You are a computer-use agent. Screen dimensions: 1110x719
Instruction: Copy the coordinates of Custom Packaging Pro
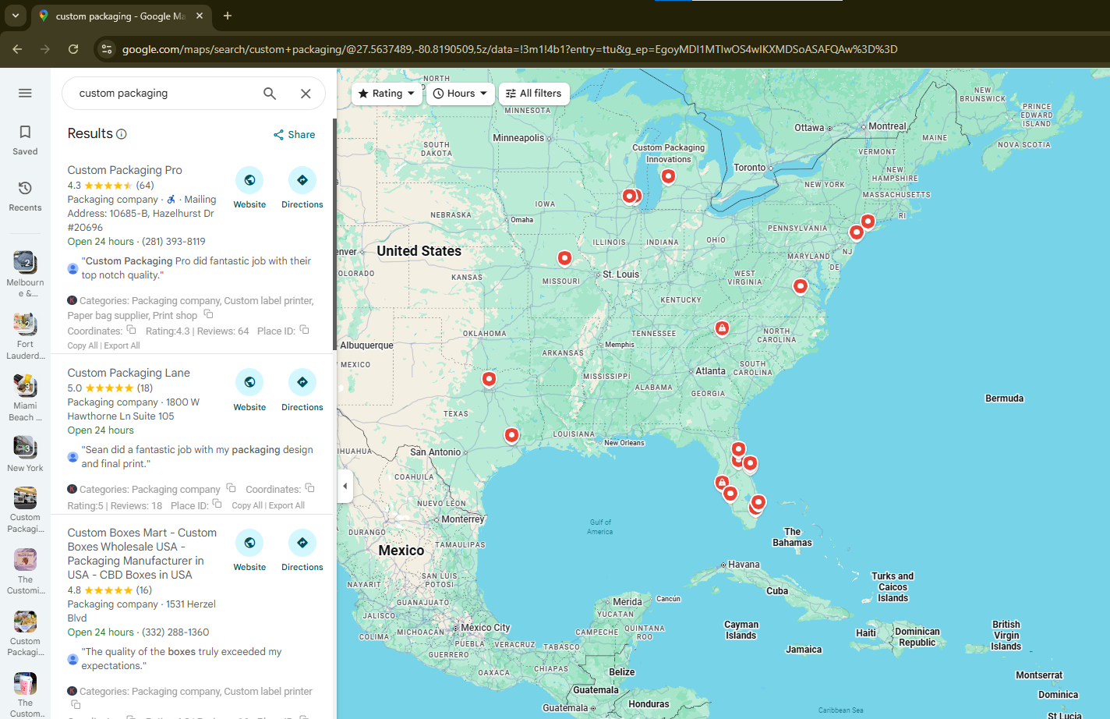132,330
